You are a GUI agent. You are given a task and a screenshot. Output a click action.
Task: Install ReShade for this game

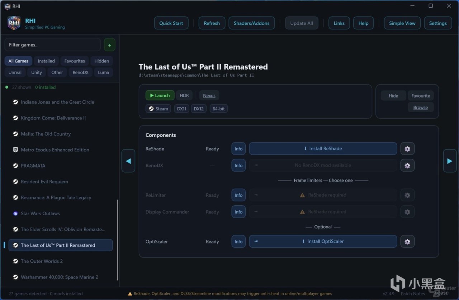click(323, 149)
